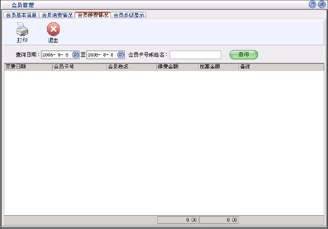Click the 会员姓名 column header
The height and width of the screenshot is (229, 328).
point(131,67)
